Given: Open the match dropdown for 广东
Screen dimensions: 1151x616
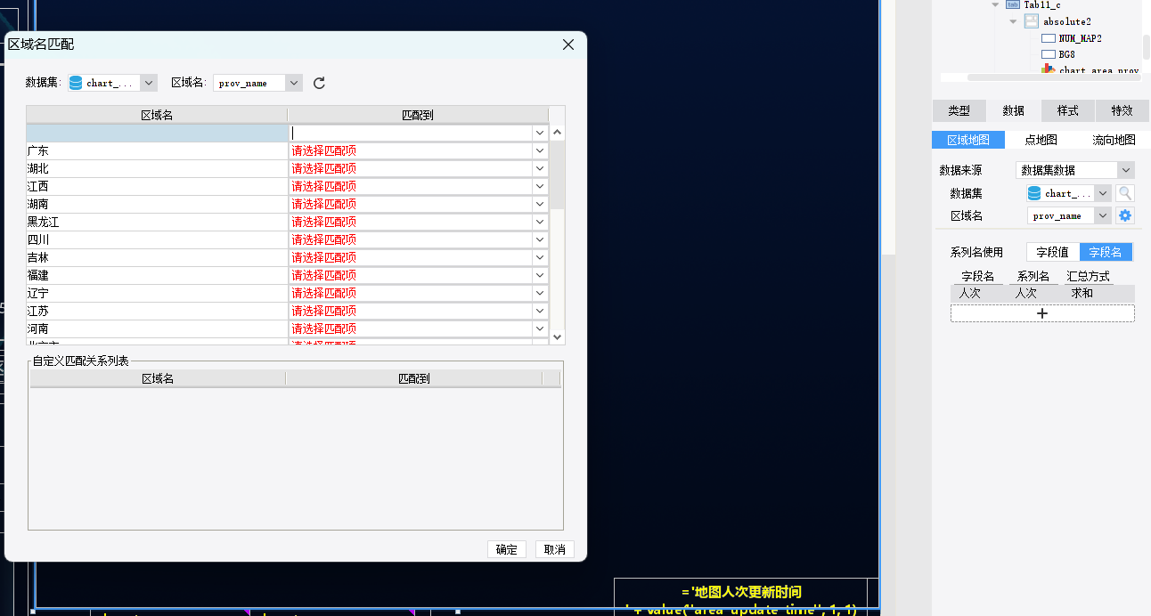Looking at the screenshot, I should [540, 150].
